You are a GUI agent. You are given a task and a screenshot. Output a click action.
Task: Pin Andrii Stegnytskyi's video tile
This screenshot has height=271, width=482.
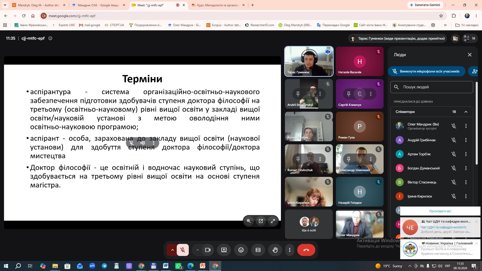[x=298, y=94]
